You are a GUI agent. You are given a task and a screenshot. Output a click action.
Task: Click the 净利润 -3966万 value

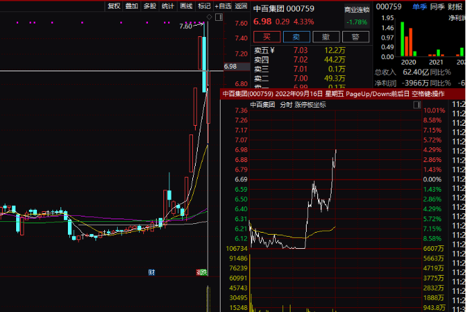(415, 83)
